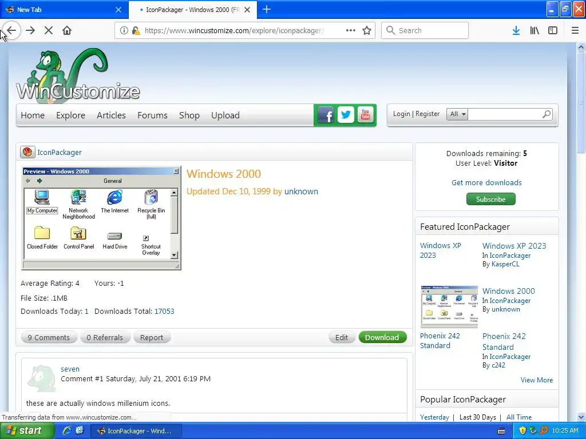The height and width of the screenshot is (439, 586).
Task: Report this skin
Action: (151, 337)
